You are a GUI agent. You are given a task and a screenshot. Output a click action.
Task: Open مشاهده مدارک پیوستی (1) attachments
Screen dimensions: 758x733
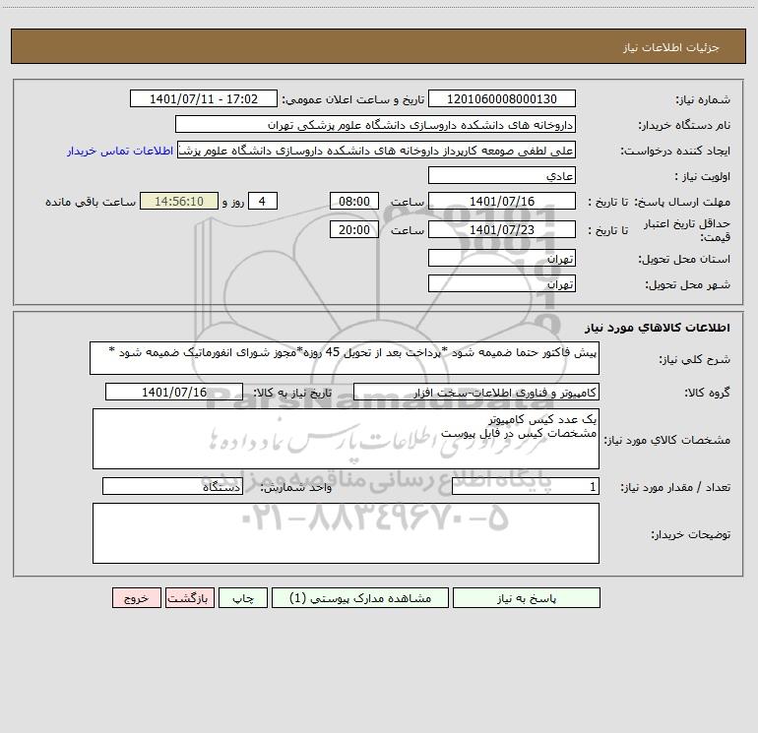360,597
